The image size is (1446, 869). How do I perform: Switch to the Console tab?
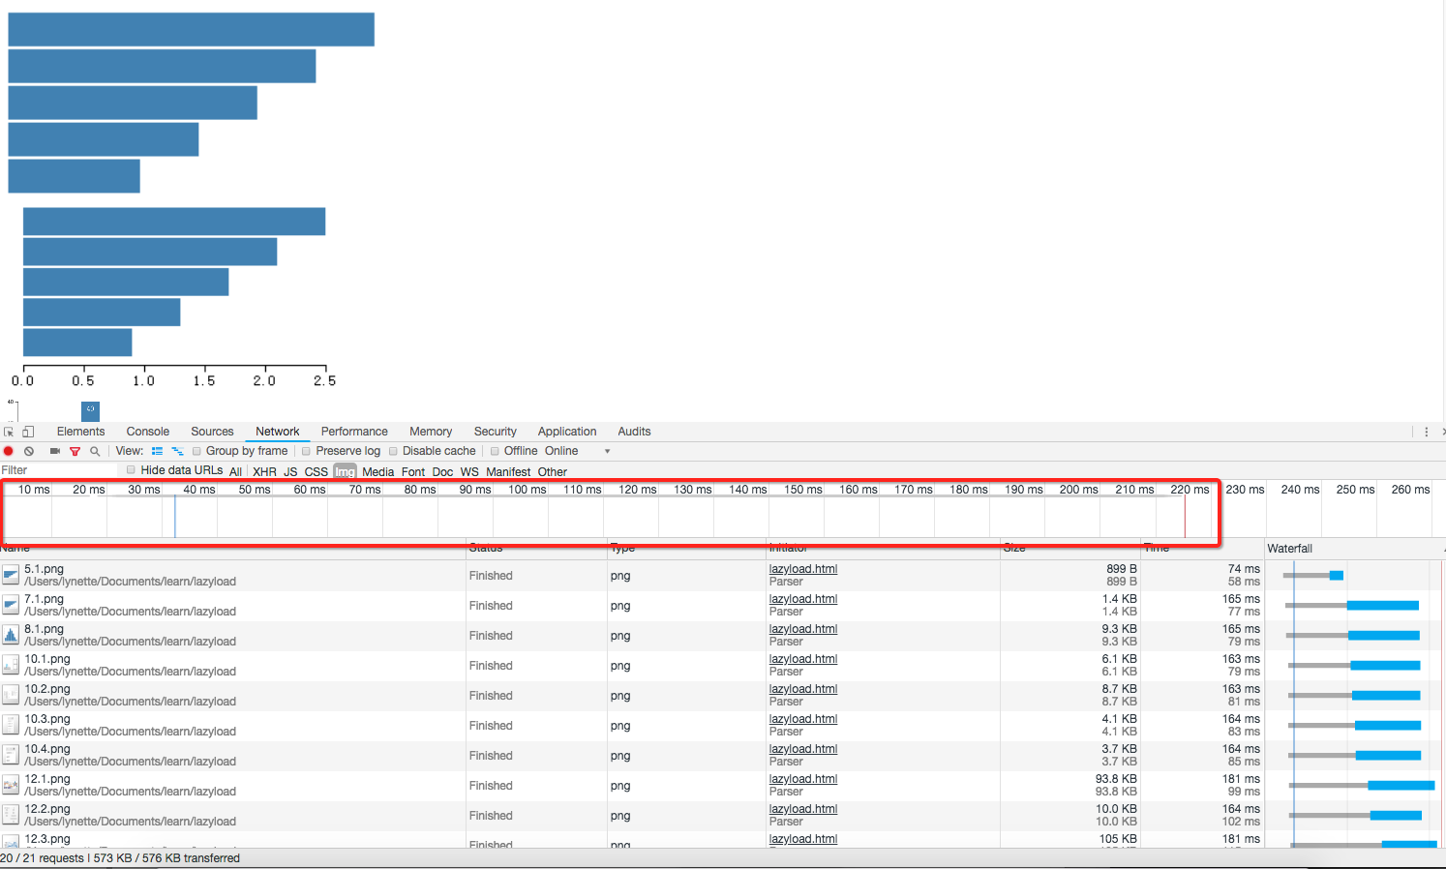(147, 432)
